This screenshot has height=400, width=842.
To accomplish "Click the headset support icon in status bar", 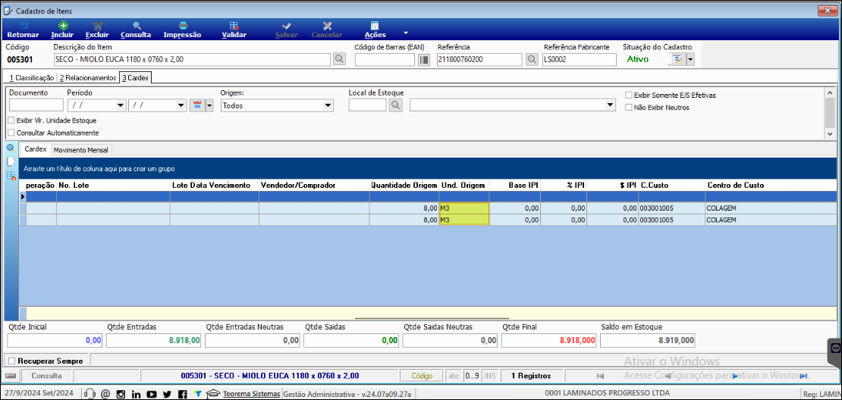I will click(91, 394).
